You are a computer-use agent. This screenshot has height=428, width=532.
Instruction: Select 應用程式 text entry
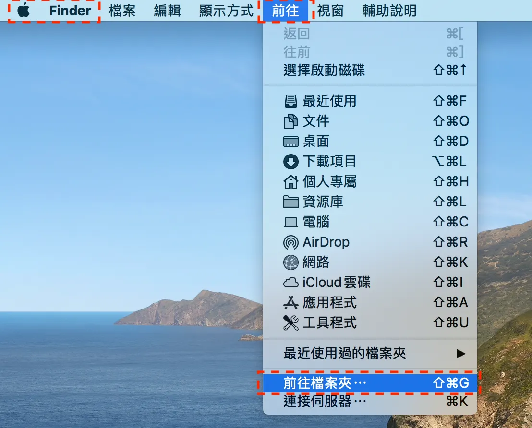[x=329, y=302]
